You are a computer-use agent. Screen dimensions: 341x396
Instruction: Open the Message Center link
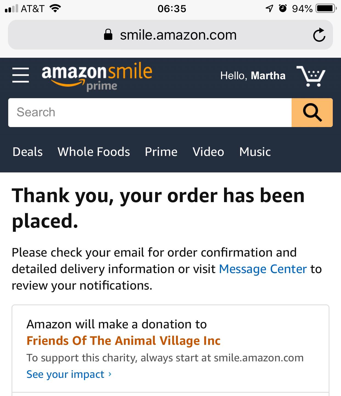tap(263, 269)
